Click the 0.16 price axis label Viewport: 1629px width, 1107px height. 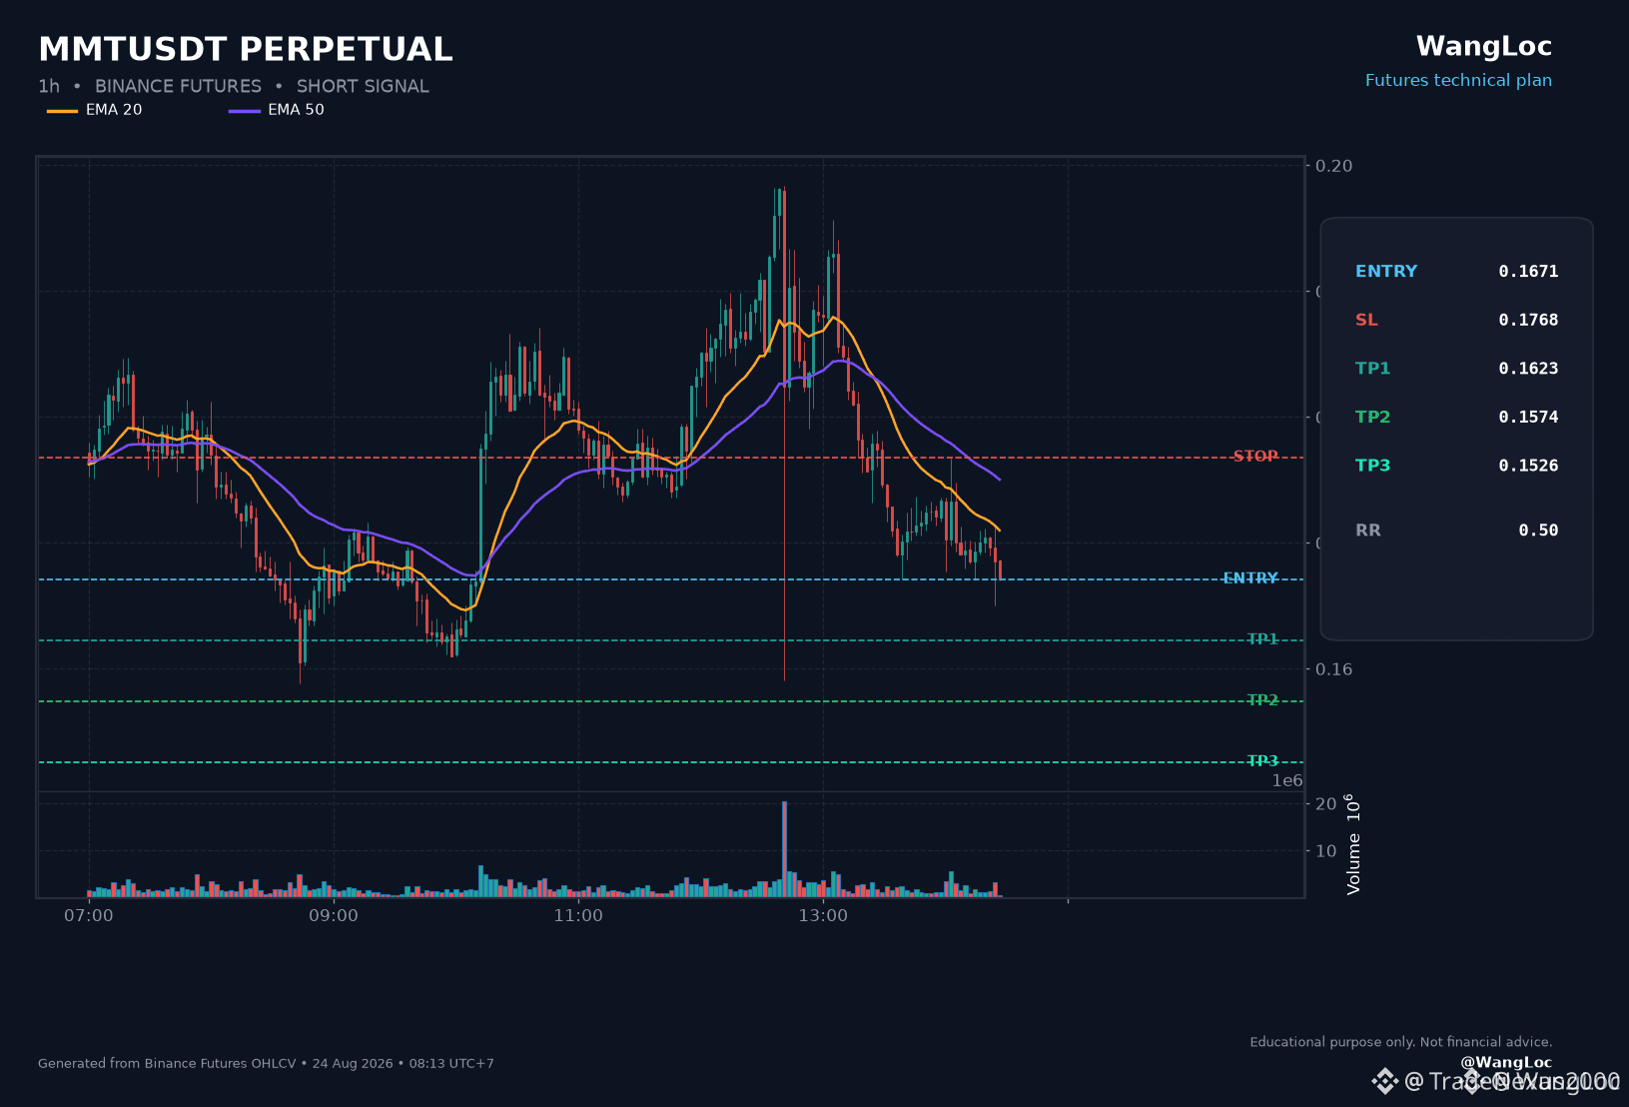point(1334,669)
